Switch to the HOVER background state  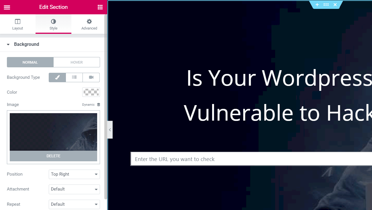click(77, 62)
